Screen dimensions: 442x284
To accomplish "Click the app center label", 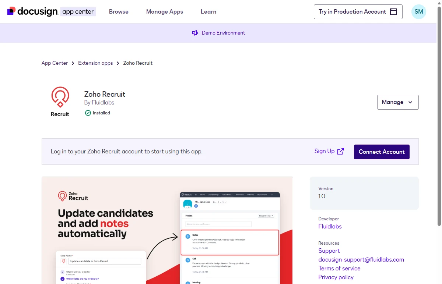I will tap(78, 12).
